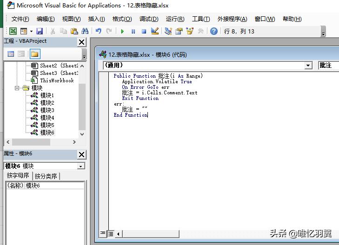Open Find with the binoculars icon

point(85,31)
